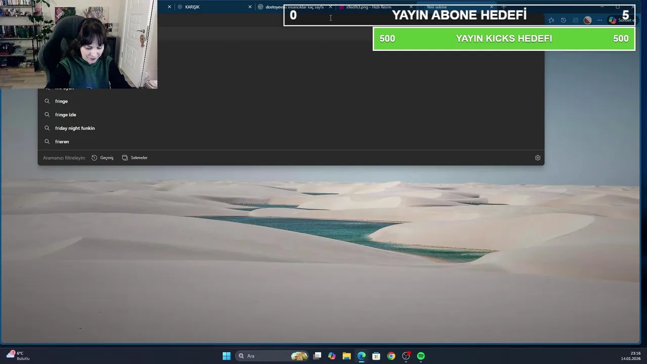The height and width of the screenshot is (364, 647).
Task: Open Task View on the taskbar
Action: [x=317, y=356]
